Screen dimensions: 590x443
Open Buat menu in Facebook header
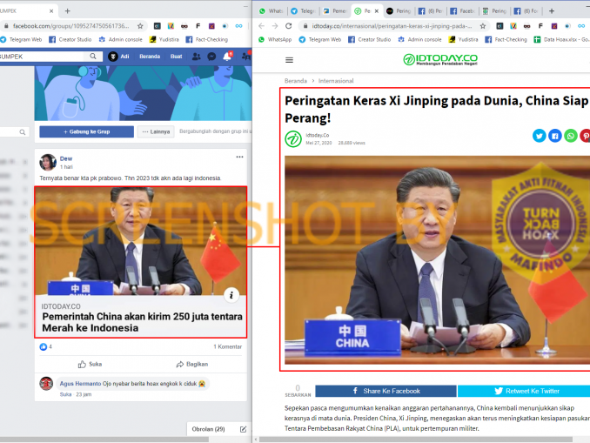(x=176, y=57)
